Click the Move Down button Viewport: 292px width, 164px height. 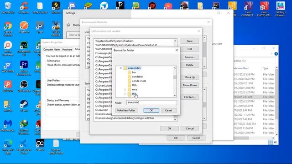[190, 85]
